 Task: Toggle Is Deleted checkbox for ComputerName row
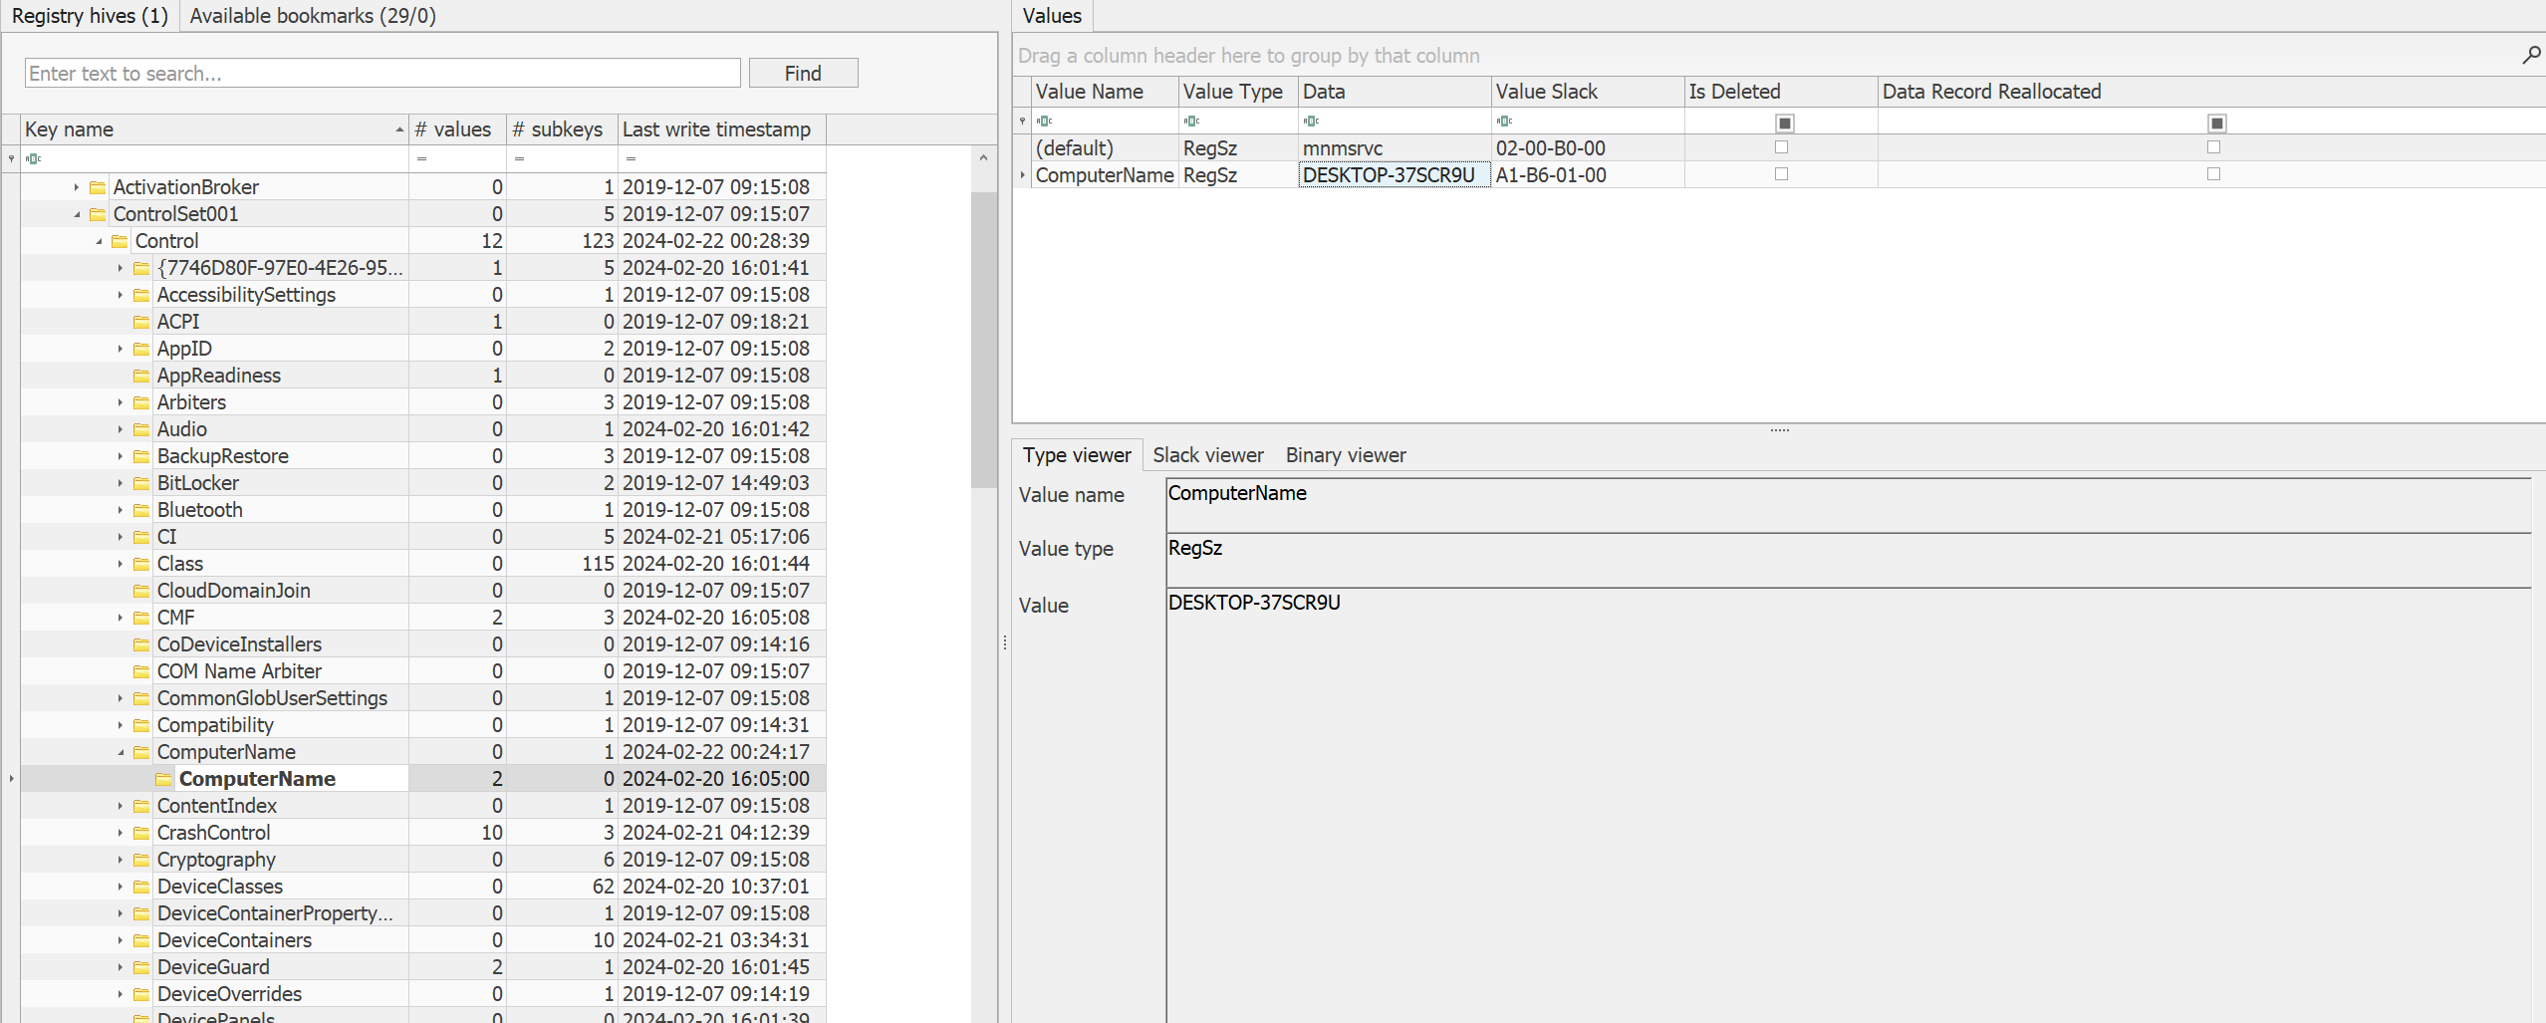(x=1782, y=174)
